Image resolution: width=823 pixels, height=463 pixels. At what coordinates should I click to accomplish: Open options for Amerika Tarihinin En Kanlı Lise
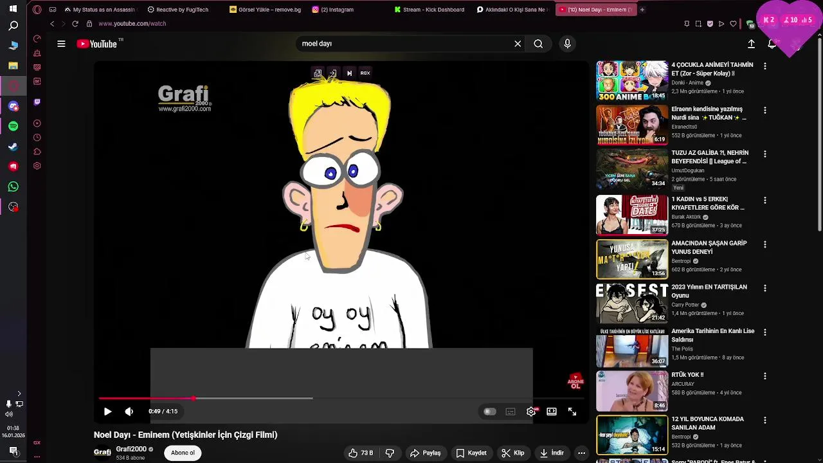point(764,332)
